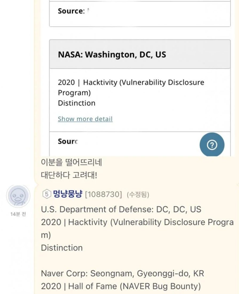Click the partially hidden Source label under NASA
The width and height of the screenshot is (239, 294).
point(68,141)
